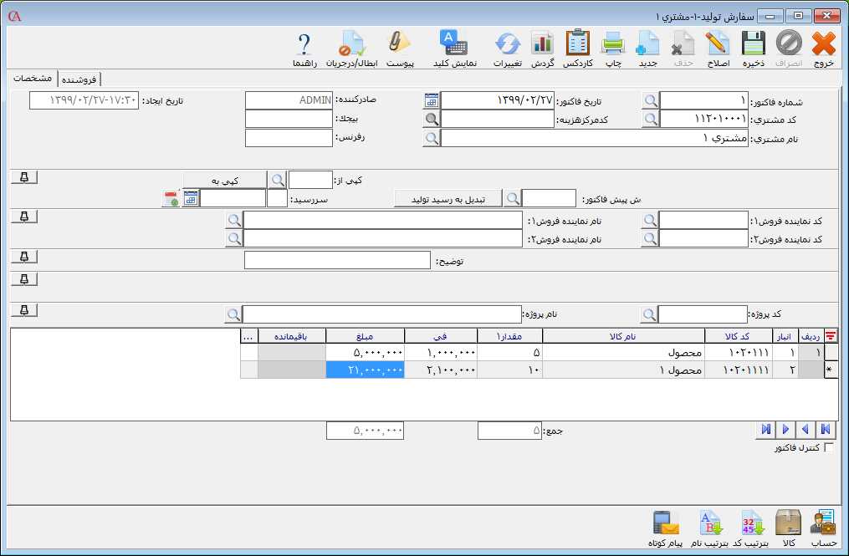Toggle the کنترل فاکتور checkbox
The height and width of the screenshot is (556, 849).
tap(829, 448)
